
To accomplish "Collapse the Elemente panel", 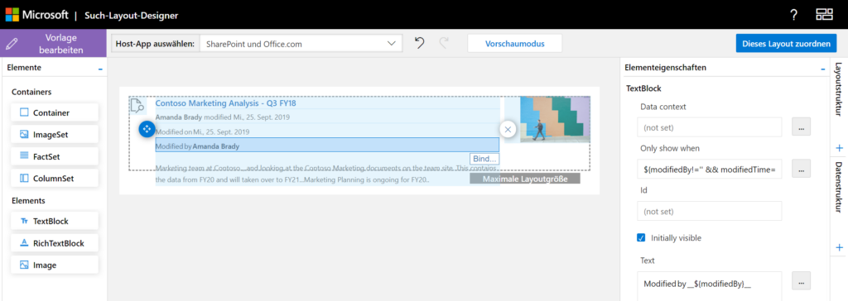I will [100, 69].
